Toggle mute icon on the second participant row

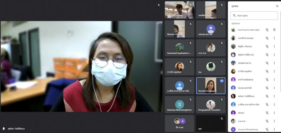(x=267, y=38)
